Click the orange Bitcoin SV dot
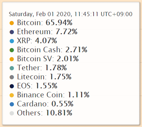The height and width of the screenshot is (127, 142). (12, 59)
